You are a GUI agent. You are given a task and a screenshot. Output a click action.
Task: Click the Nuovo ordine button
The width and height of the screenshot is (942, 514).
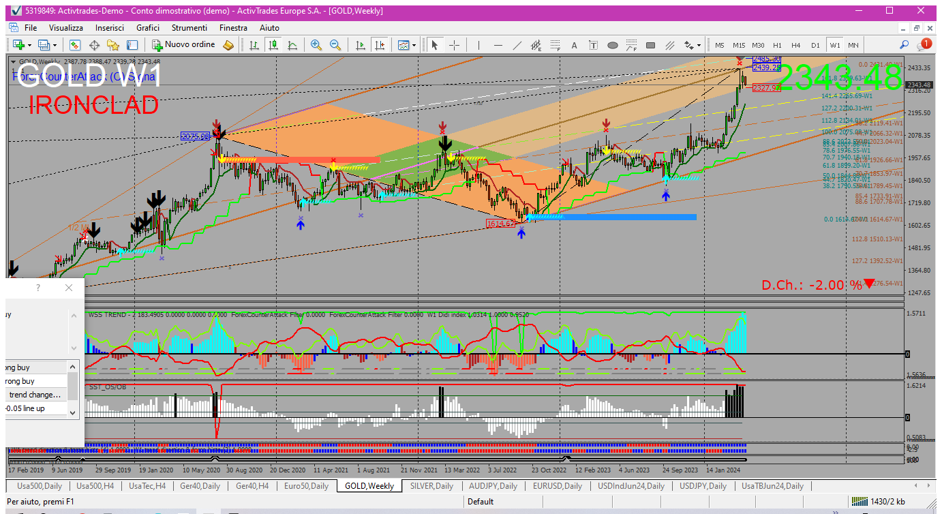pos(183,45)
